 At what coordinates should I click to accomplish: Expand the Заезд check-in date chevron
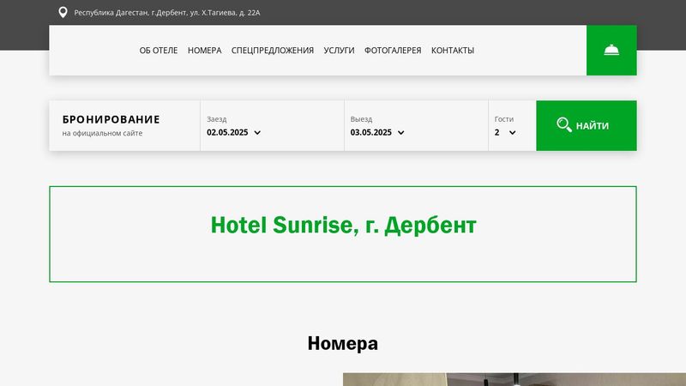coord(257,133)
